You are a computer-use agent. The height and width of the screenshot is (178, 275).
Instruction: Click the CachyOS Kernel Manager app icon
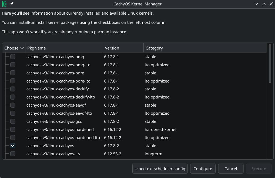(x=4, y=4)
